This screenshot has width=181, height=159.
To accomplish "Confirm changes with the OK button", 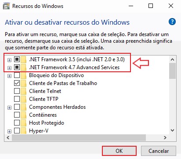I will point(119,151).
